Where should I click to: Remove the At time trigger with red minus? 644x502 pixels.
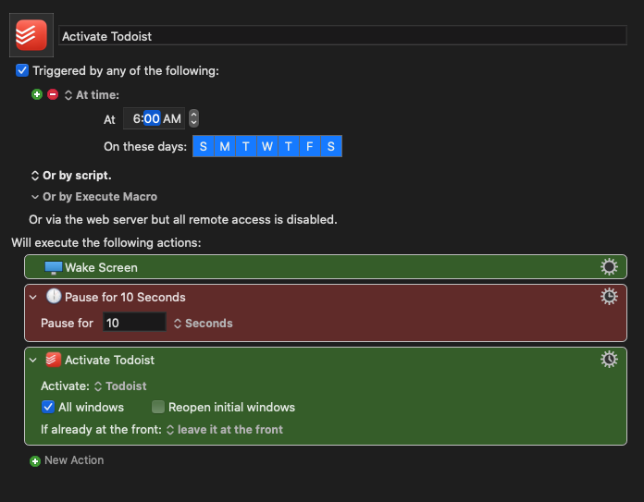(x=53, y=94)
